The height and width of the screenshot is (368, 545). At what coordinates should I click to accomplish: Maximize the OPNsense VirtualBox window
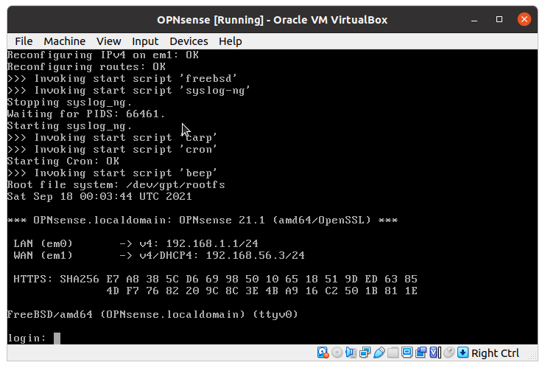click(499, 19)
